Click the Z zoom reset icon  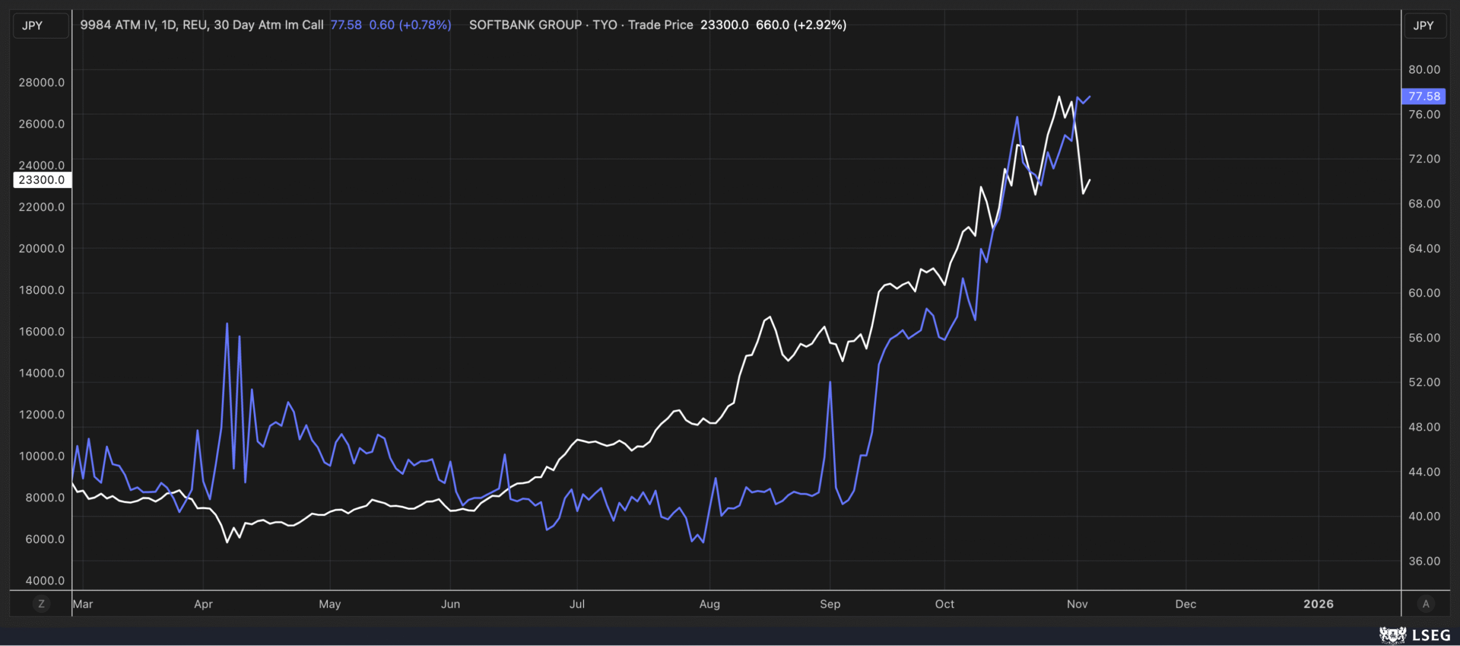click(x=41, y=604)
